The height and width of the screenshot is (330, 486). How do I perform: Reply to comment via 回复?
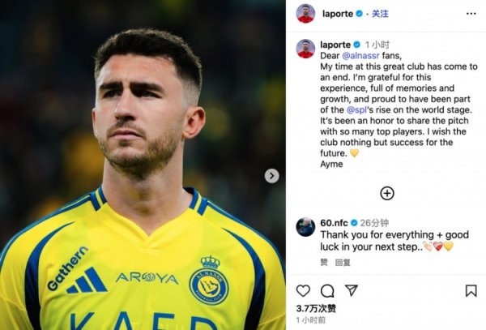[343, 263]
